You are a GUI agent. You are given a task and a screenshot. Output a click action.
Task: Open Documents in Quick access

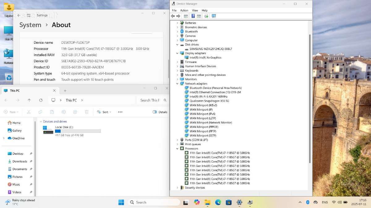(20, 169)
